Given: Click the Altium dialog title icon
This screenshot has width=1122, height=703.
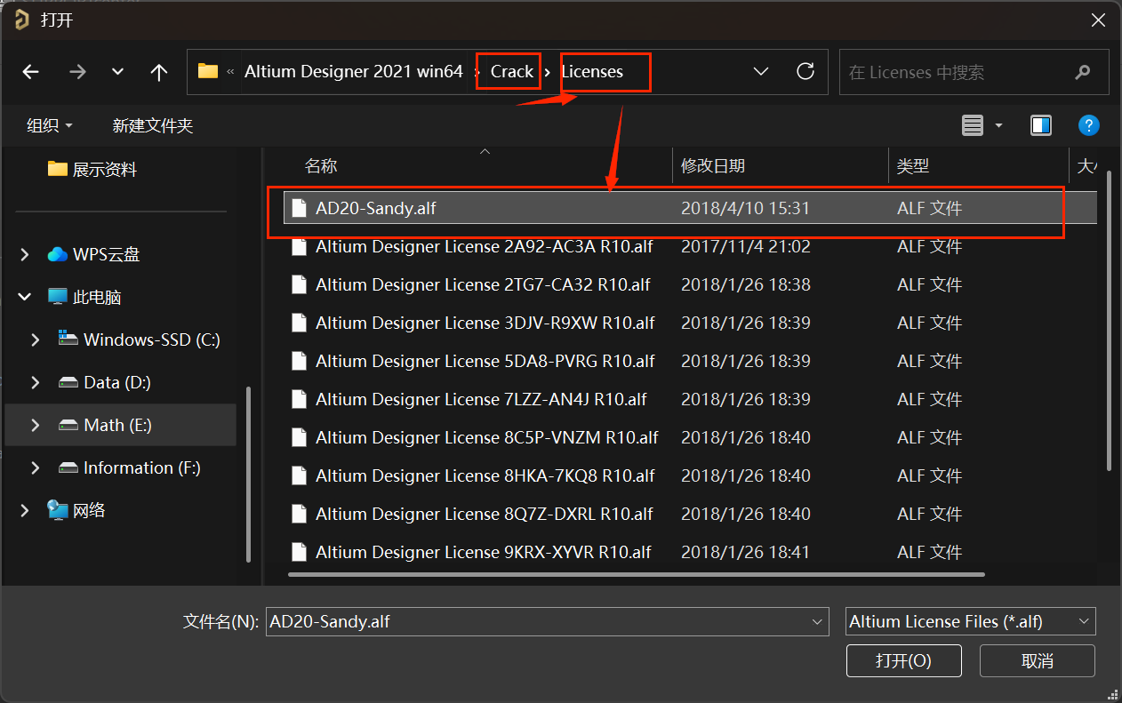Looking at the screenshot, I should pos(21,20).
